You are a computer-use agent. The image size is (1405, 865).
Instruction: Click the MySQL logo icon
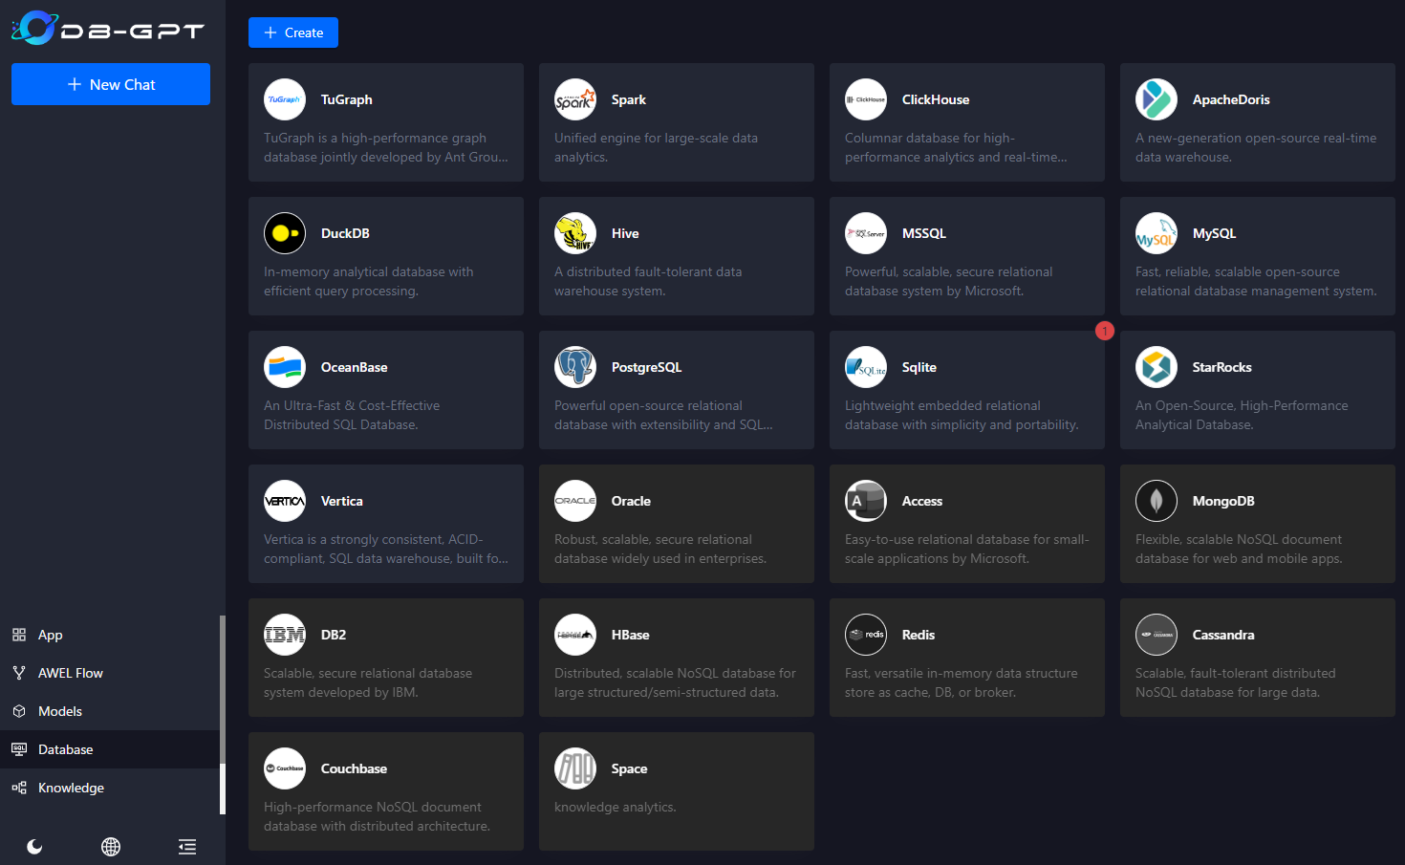(x=1156, y=233)
